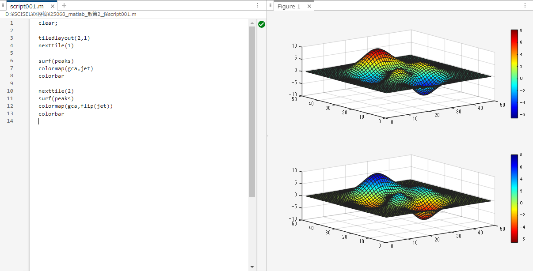Click the editor vertical scrollbar thumb
The height and width of the screenshot is (271, 533).
252,110
